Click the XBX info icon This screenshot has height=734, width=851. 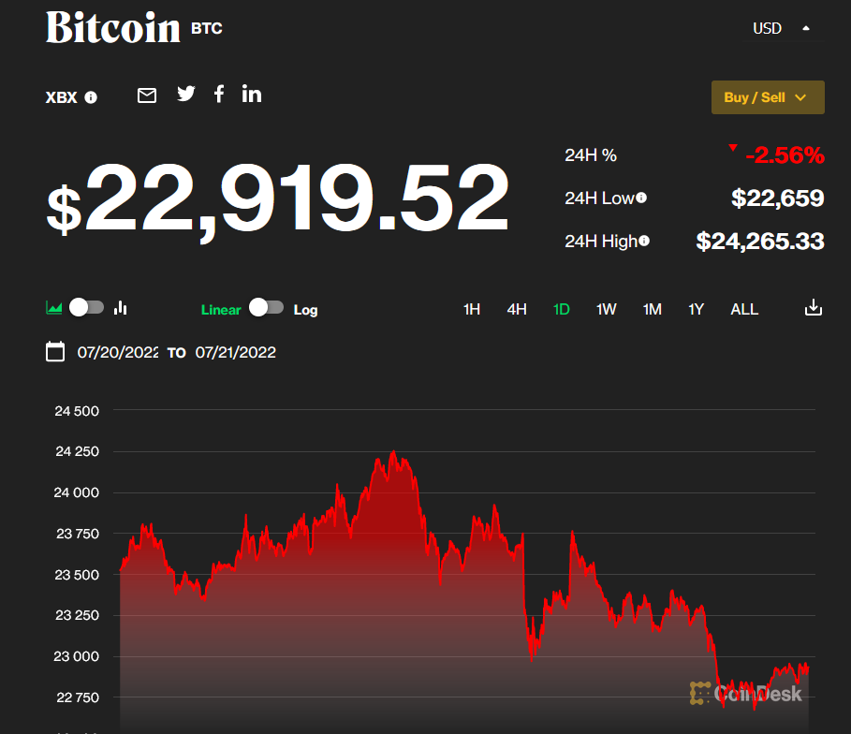pyautogui.click(x=91, y=97)
